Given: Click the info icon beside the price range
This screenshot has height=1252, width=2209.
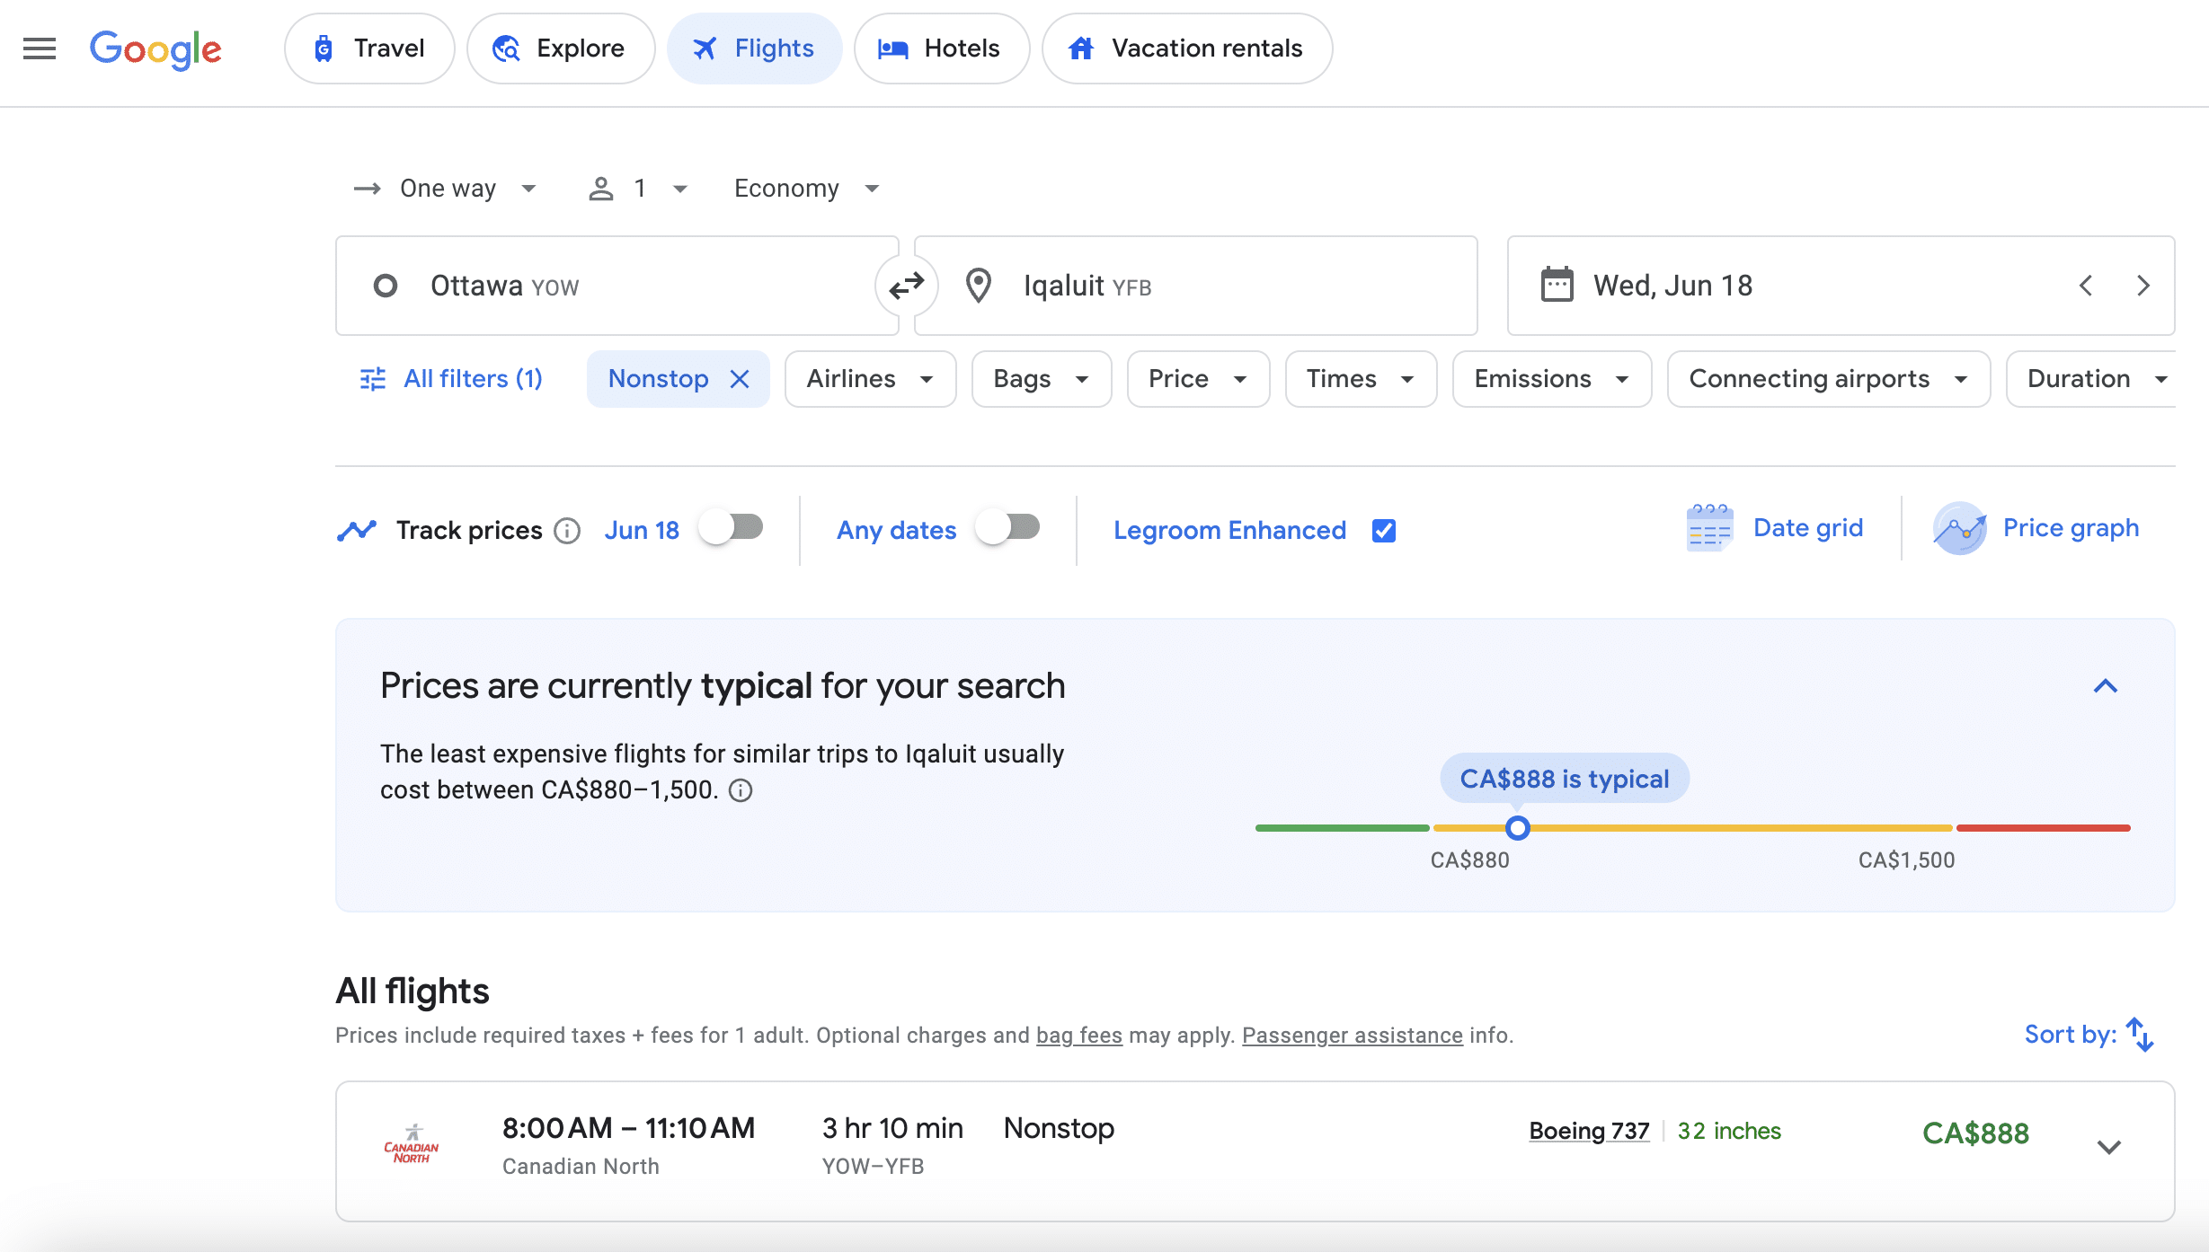Looking at the screenshot, I should (741, 790).
